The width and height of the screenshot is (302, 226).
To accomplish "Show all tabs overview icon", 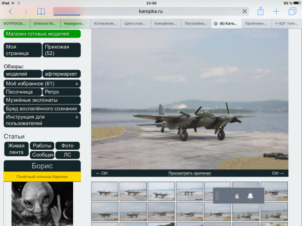I will click(292, 11).
